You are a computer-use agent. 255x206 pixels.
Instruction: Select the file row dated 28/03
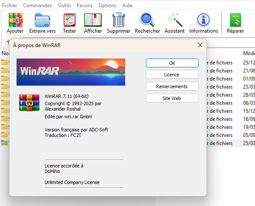tap(231, 95)
